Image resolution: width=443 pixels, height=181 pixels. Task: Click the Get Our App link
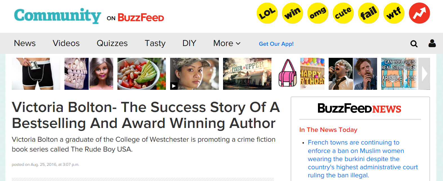point(276,44)
